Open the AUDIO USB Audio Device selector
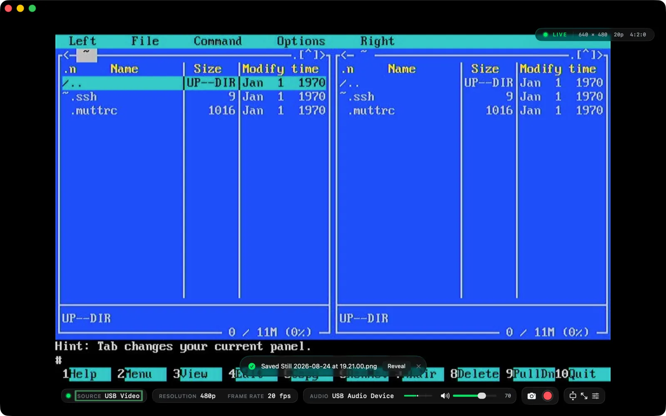 click(352, 396)
